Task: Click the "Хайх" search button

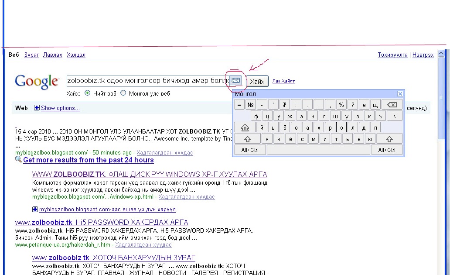Action: click(257, 81)
